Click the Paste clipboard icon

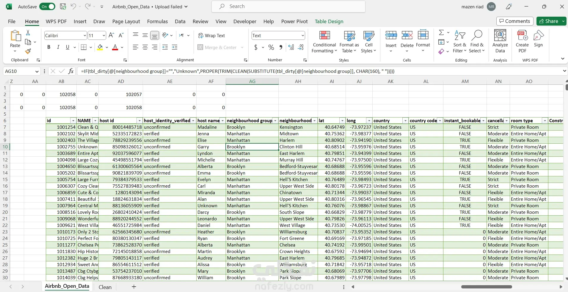[15, 36]
